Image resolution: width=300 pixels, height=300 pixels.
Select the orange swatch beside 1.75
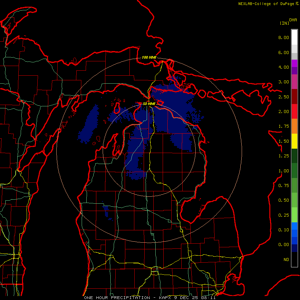(294, 126)
